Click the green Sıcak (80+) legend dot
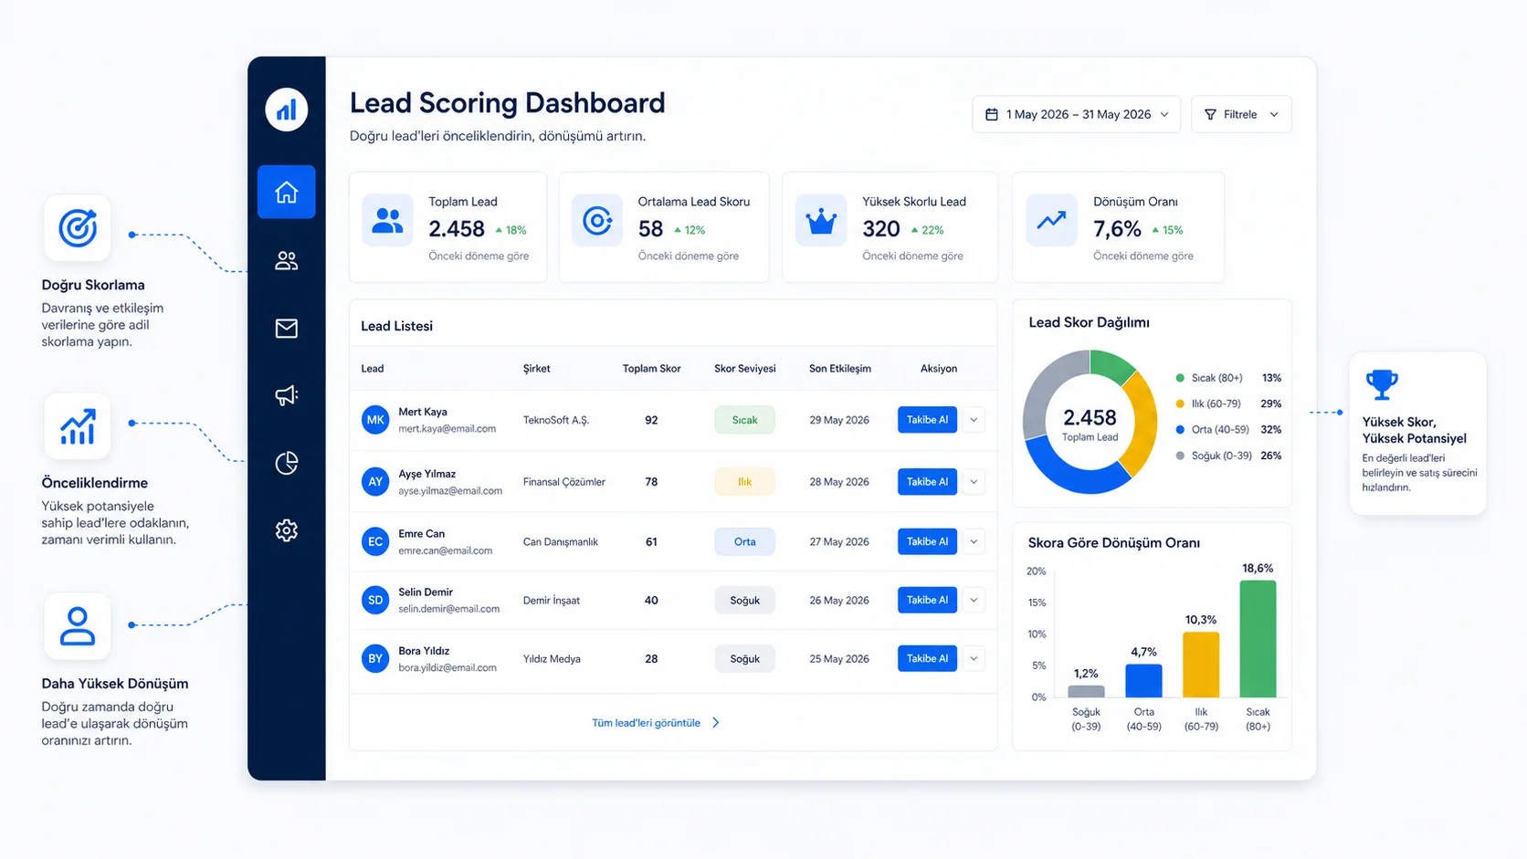The width and height of the screenshot is (1527, 859). (x=1180, y=378)
